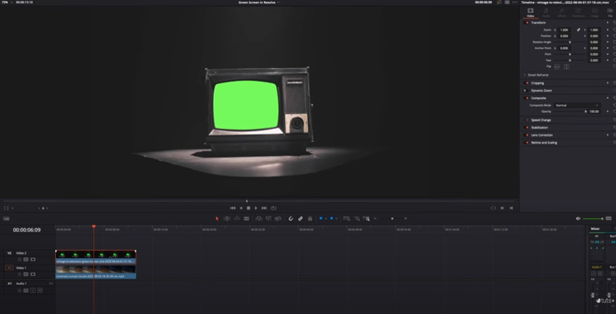Switch to the Image inspector tab
The width and height of the screenshot is (616, 314).
pos(594,13)
